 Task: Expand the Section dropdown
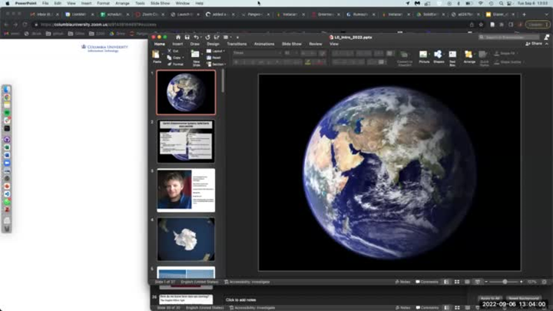click(x=216, y=65)
